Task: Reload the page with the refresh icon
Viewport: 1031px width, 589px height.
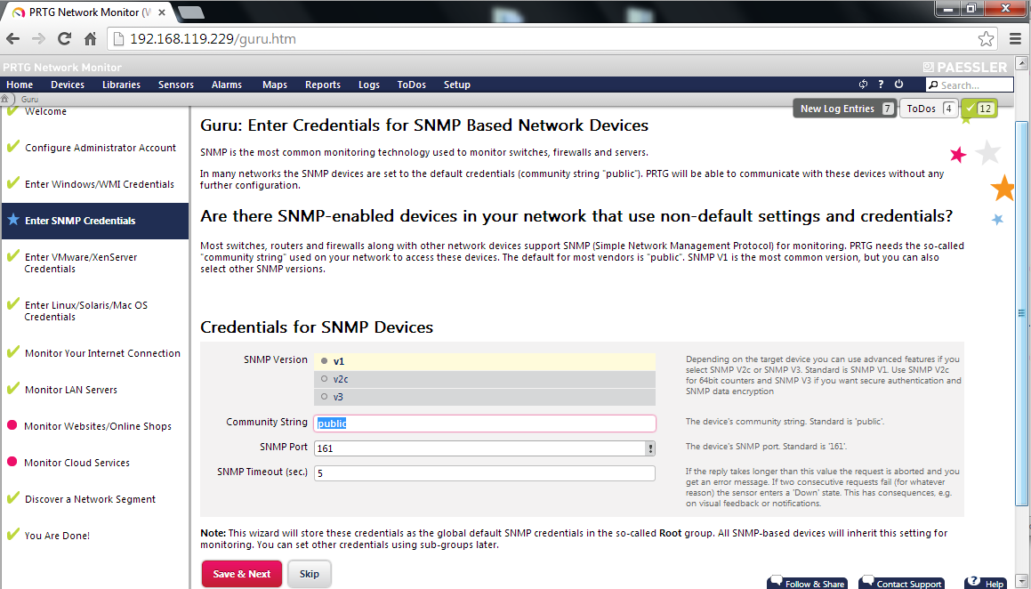Action: tap(64, 39)
